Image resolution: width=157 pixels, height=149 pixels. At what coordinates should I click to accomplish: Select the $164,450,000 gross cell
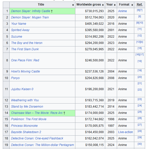[x=90, y=132]
